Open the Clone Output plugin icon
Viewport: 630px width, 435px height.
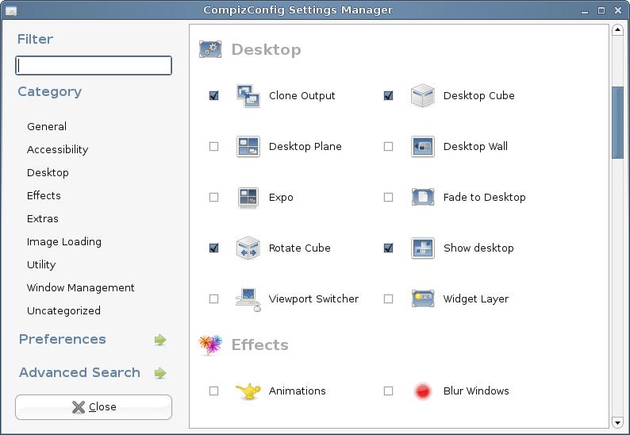(x=248, y=96)
